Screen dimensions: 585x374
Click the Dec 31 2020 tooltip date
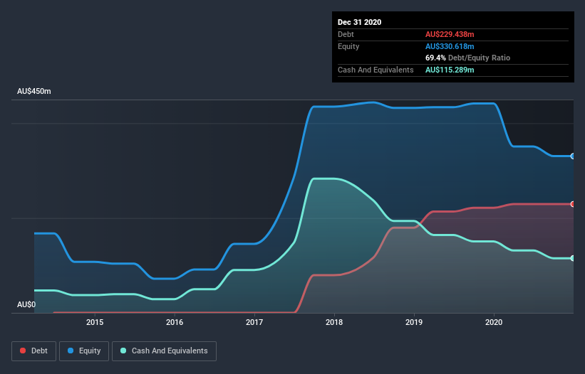point(359,22)
